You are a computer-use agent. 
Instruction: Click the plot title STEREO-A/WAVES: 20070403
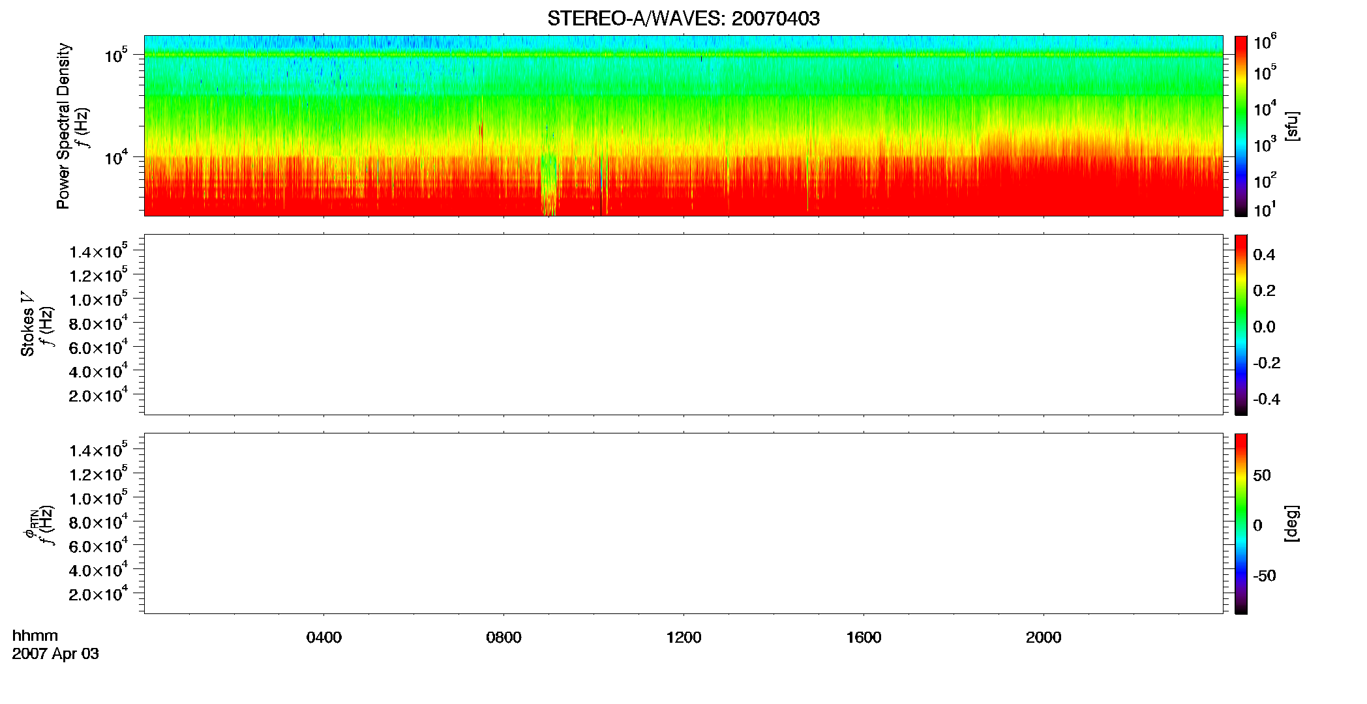(x=683, y=18)
